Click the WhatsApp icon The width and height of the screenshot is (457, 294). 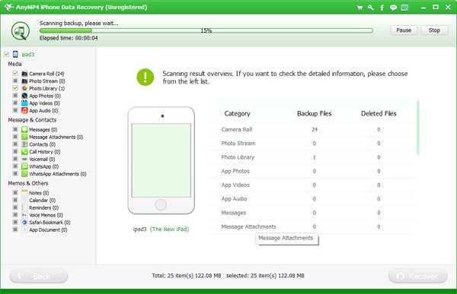(x=24, y=166)
